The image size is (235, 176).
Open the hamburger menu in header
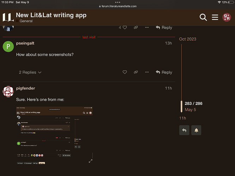(215, 17)
